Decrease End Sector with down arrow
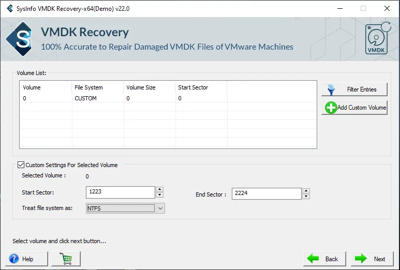Image resolution: width=400 pixels, height=270 pixels. click(306, 197)
